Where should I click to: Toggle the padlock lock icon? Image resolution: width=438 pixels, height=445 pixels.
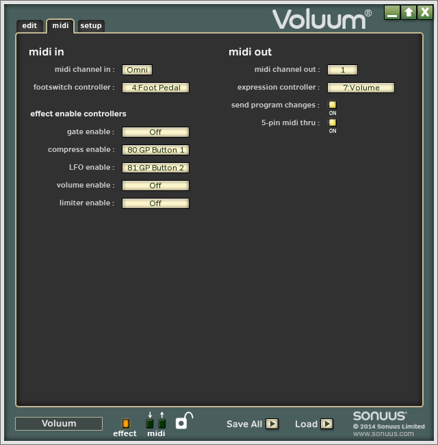[x=184, y=420]
